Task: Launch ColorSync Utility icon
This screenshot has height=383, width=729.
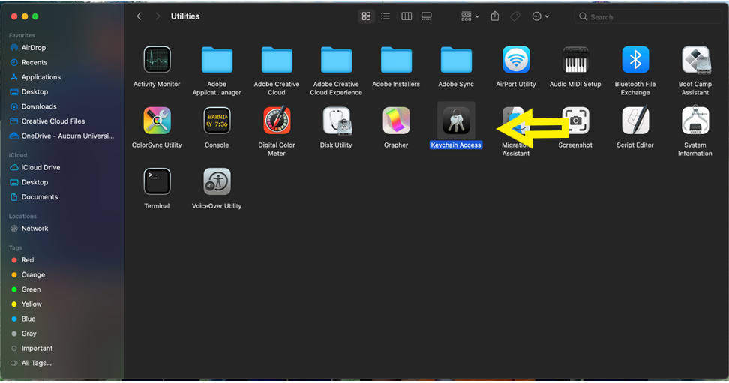Action: pos(157,121)
